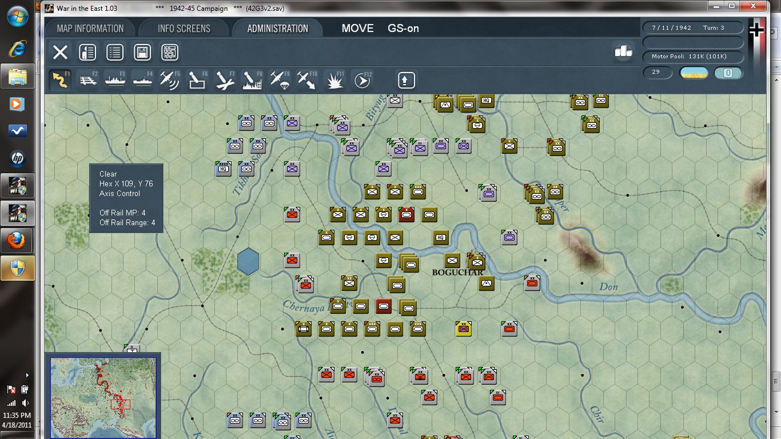Image resolution: width=781 pixels, height=439 pixels.
Task: Open the volume speaker tray icon
Action: [25, 403]
